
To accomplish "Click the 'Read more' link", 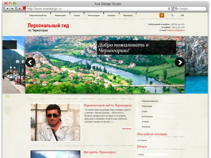I will tap(127, 129).
